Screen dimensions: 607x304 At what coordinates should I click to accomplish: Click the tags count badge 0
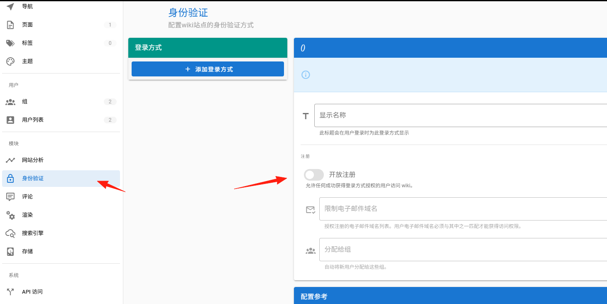110,43
